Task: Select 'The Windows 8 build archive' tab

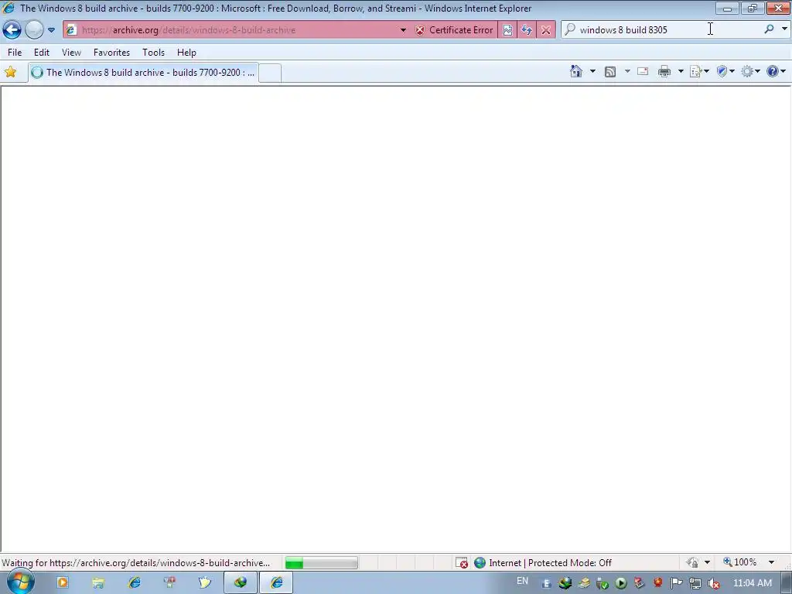Action: pos(143,73)
